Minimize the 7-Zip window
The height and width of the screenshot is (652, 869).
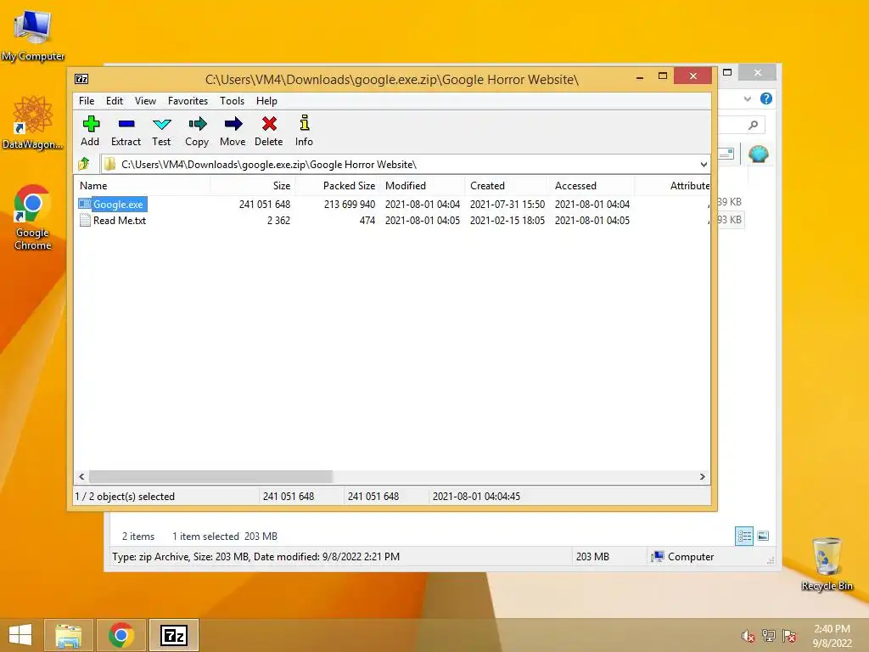point(640,76)
